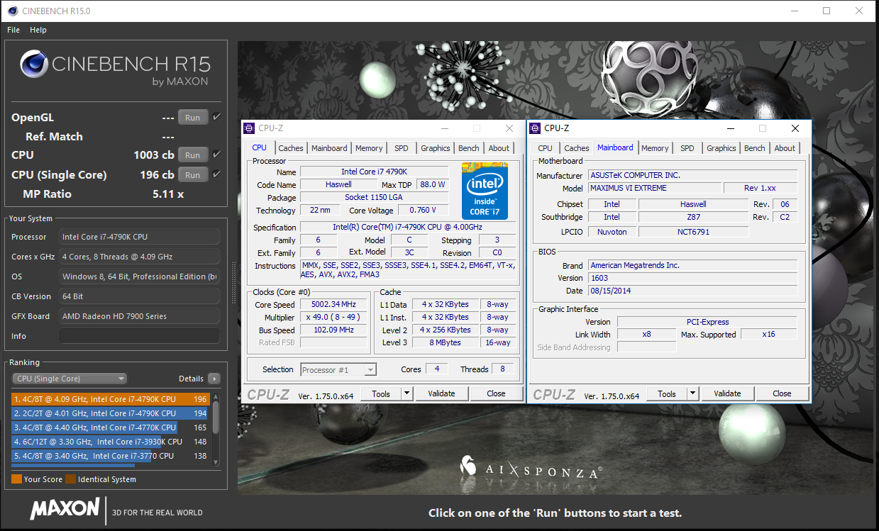Open Bench tab in left CPU-Z
879x531 pixels.
pyautogui.click(x=469, y=148)
